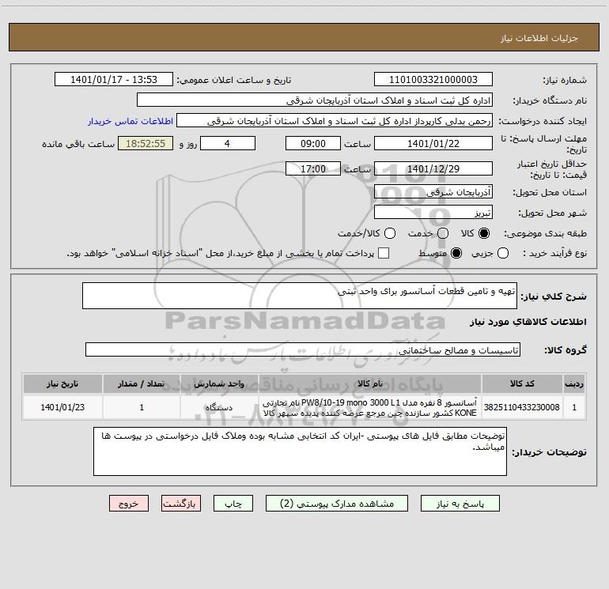The image size is (609, 589).
Task: Click the goods group تاسیسات و مصالح ساختمانی field
Action: [x=303, y=349]
